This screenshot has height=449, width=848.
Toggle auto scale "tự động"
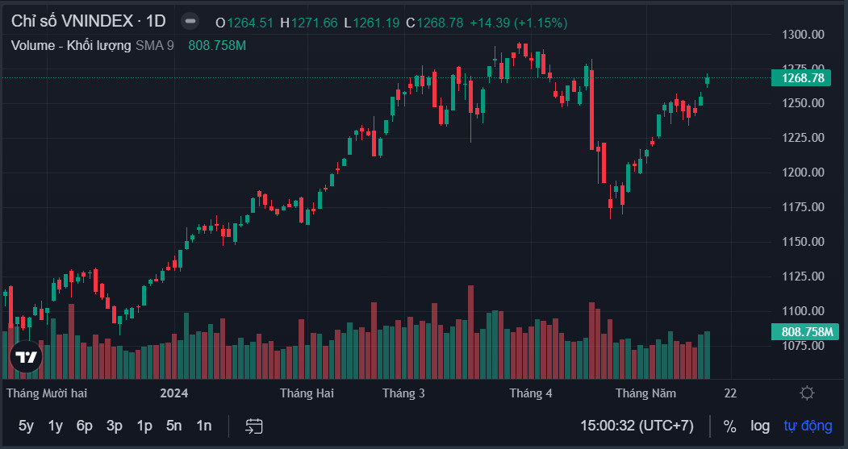pyautogui.click(x=808, y=426)
